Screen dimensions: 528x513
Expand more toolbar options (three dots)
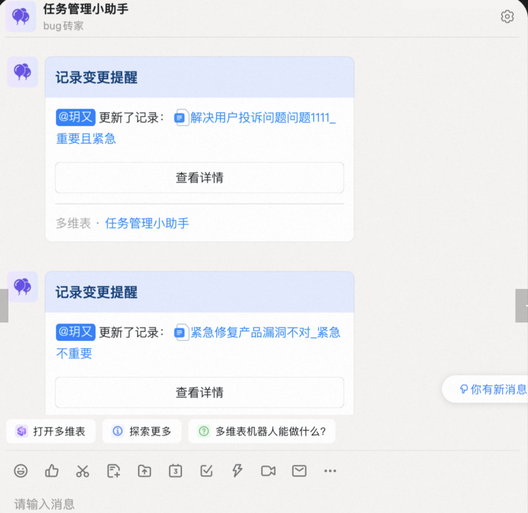[330, 471]
